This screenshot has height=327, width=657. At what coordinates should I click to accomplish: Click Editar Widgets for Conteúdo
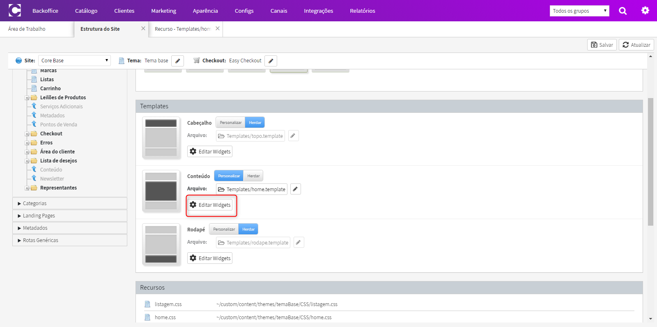pos(210,205)
